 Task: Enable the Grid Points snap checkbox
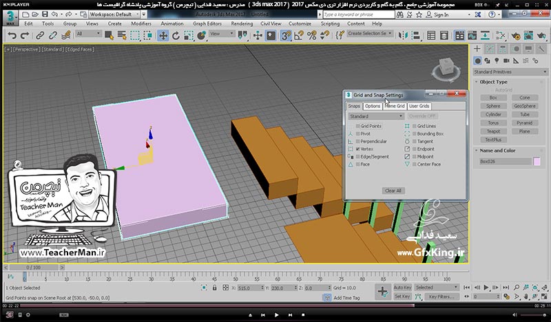[x=357, y=126]
